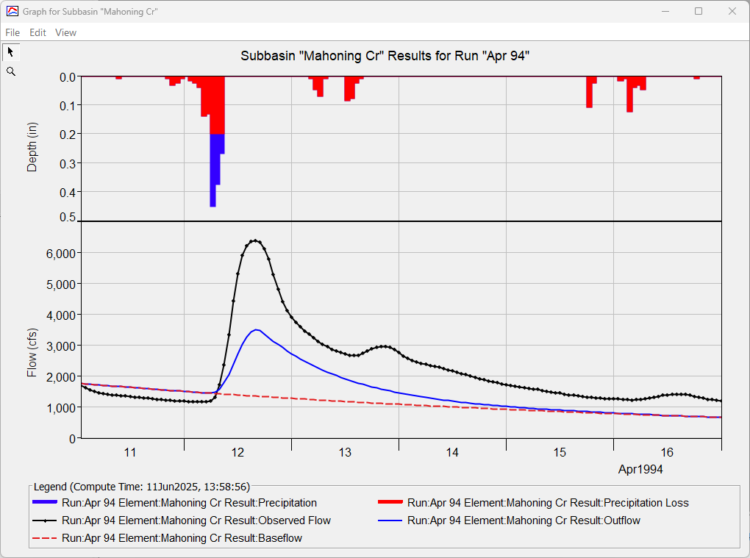Select the arrow pointer tool
This screenshot has height=558, width=750.
[x=10, y=51]
